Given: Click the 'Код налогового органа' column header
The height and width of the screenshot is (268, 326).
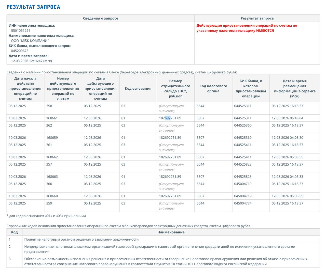Looking at the screenshot, I should [x=213, y=88].
